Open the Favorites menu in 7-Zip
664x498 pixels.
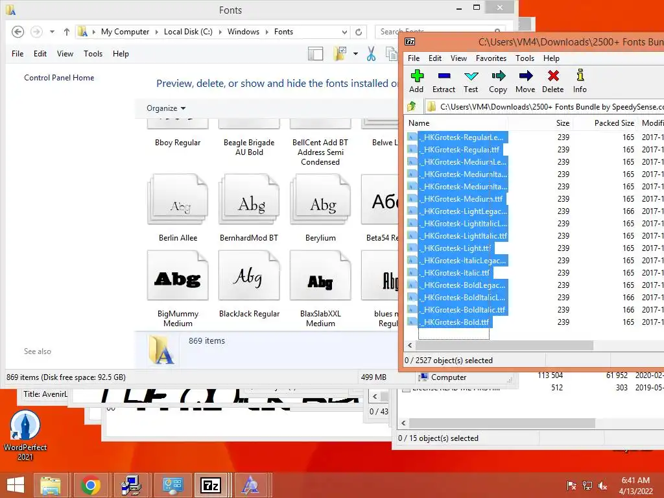tap(491, 58)
